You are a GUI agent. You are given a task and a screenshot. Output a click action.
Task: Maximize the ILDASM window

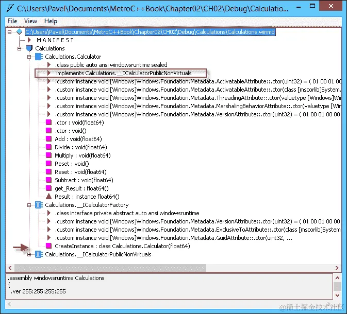pos(312,6)
